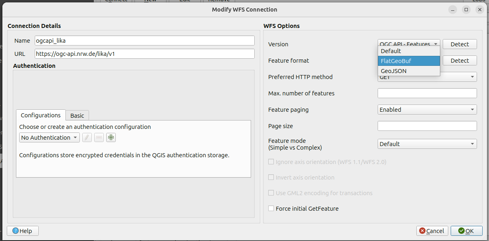489x241 pixels.
Task: Pick Default in the feature format list
Action: (x=408, y=51)
